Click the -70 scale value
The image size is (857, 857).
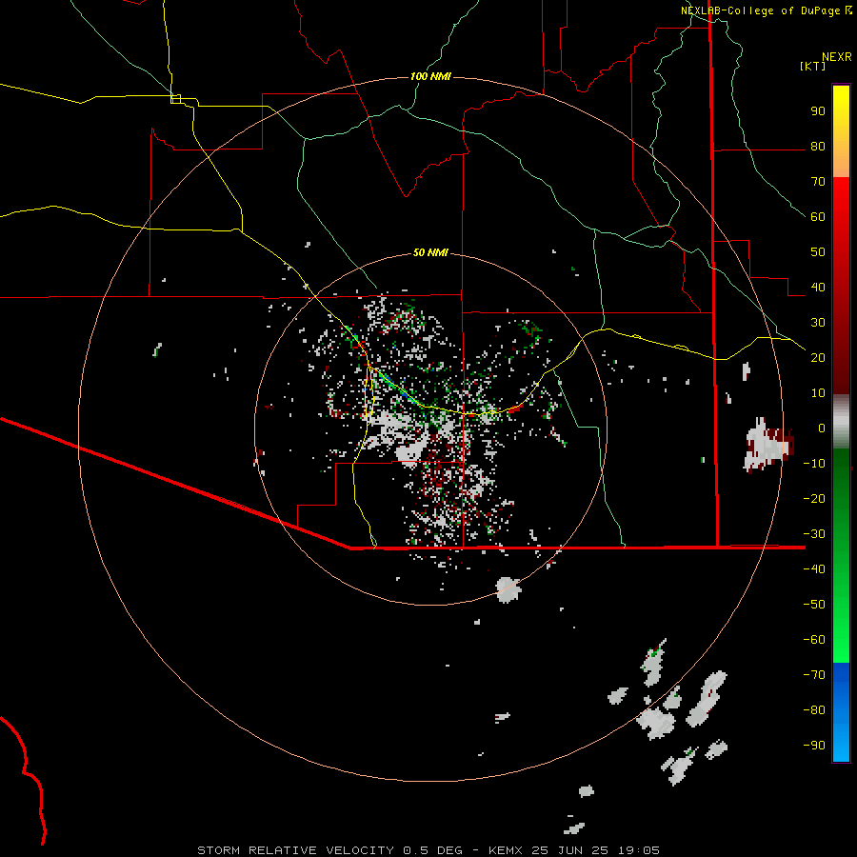coord(814,675)
